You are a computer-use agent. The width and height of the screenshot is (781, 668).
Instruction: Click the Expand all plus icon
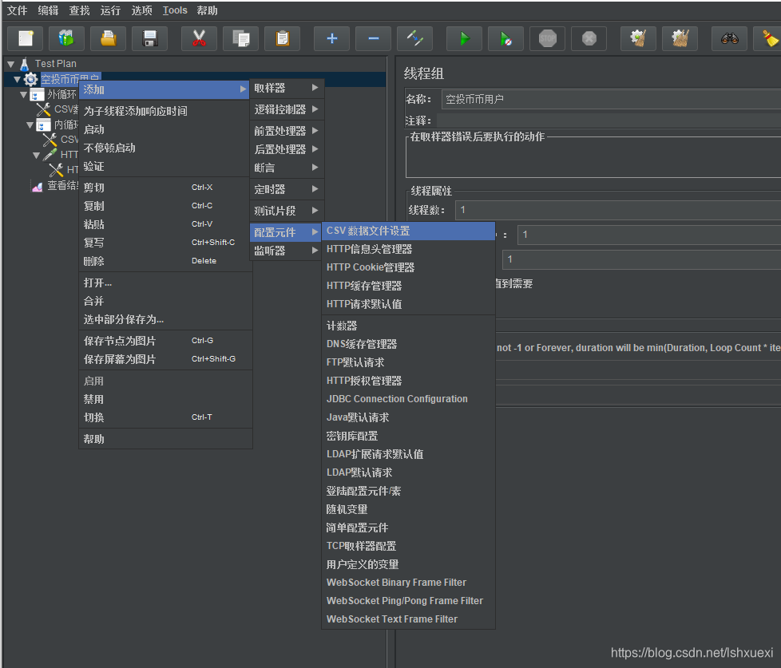click(331, 38)
